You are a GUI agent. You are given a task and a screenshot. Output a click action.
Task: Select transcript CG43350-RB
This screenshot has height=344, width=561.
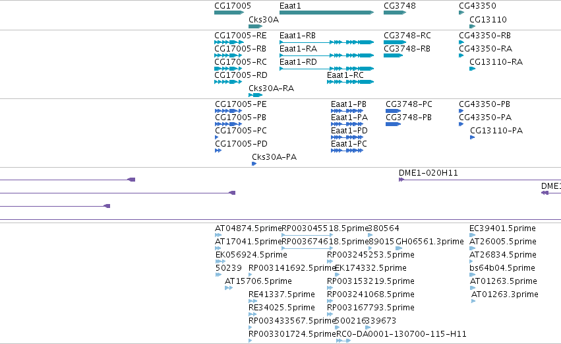click(x=485, y=36)
